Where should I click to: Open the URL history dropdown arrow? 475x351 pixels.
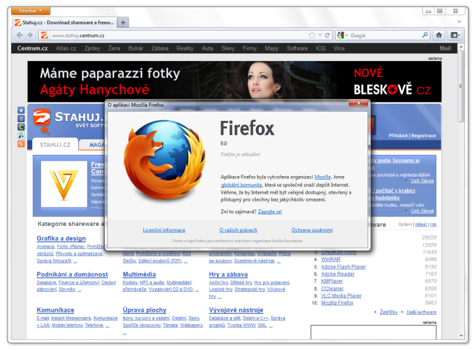click(x=320, y=36)
